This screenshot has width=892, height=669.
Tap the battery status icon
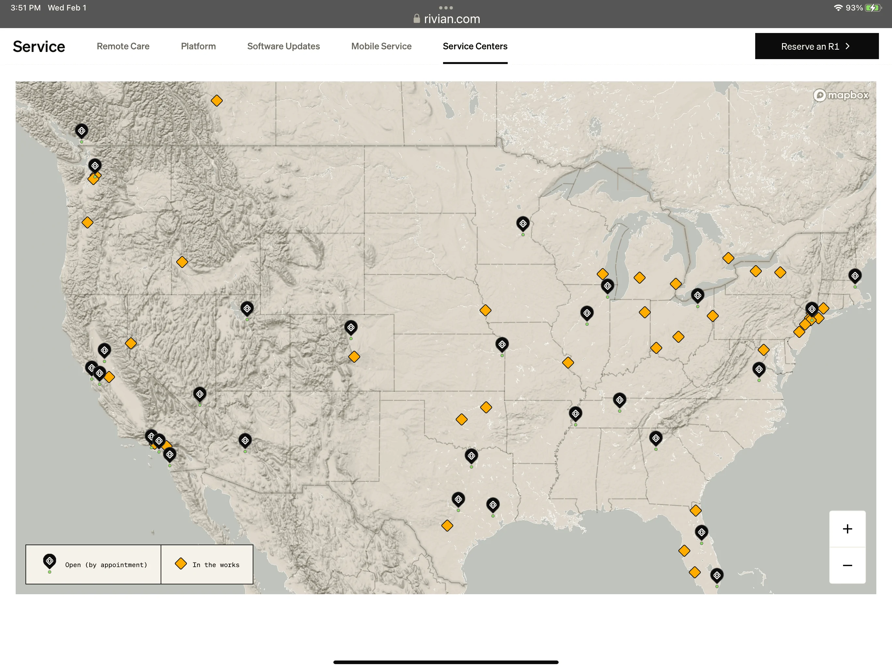tap(873, 7)
